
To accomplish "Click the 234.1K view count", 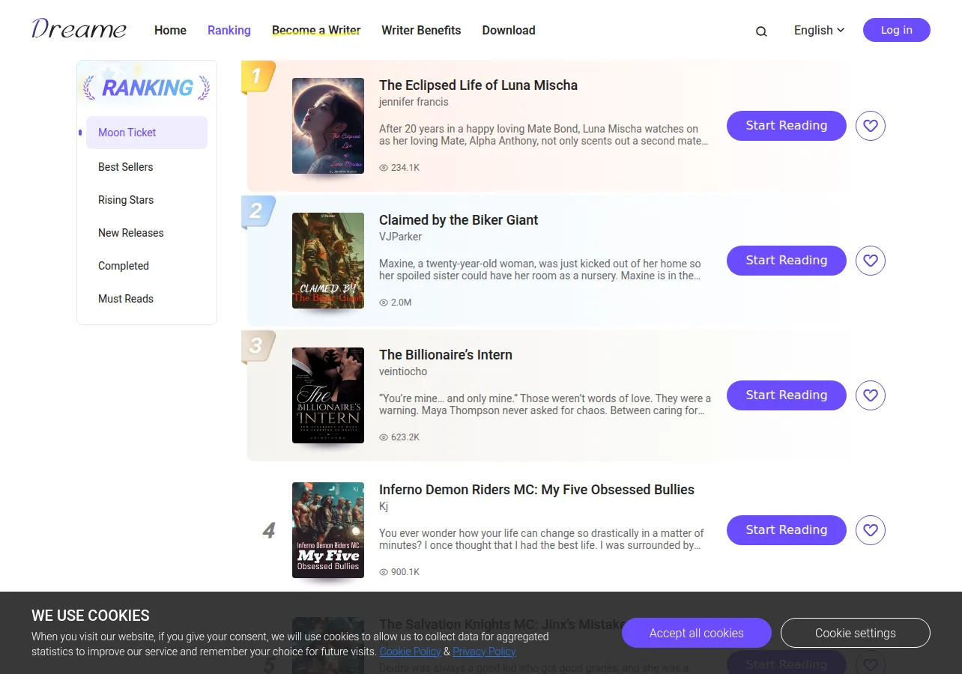I will tap(399, 168).
